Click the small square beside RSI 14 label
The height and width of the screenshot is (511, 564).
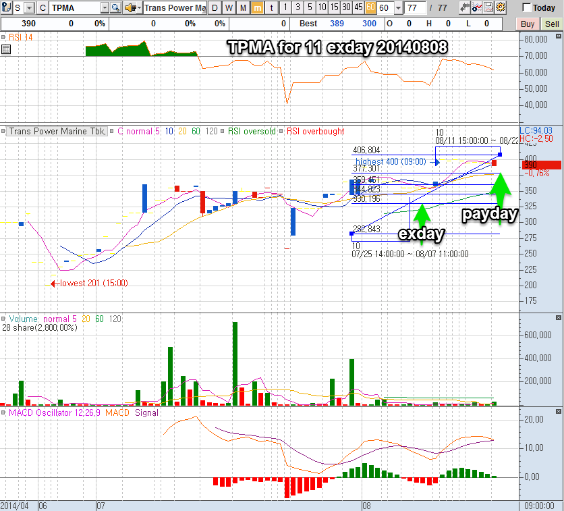pyautogui.click(x=3, y=37)
